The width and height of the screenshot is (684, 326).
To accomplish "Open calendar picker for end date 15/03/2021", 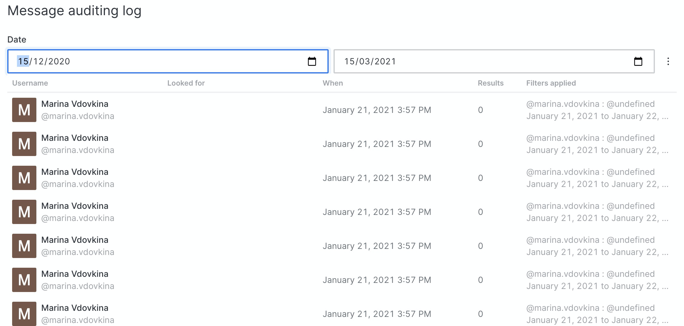I will point(638,61).
